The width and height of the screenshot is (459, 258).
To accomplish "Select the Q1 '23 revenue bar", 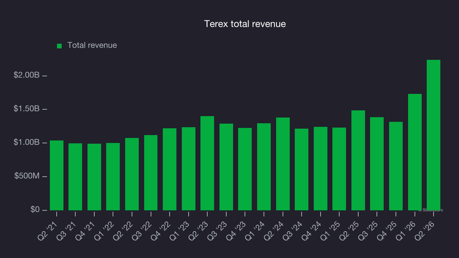I will point(189,169).
